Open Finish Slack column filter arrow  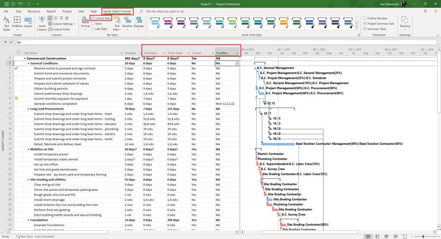(x=189, y=53)
